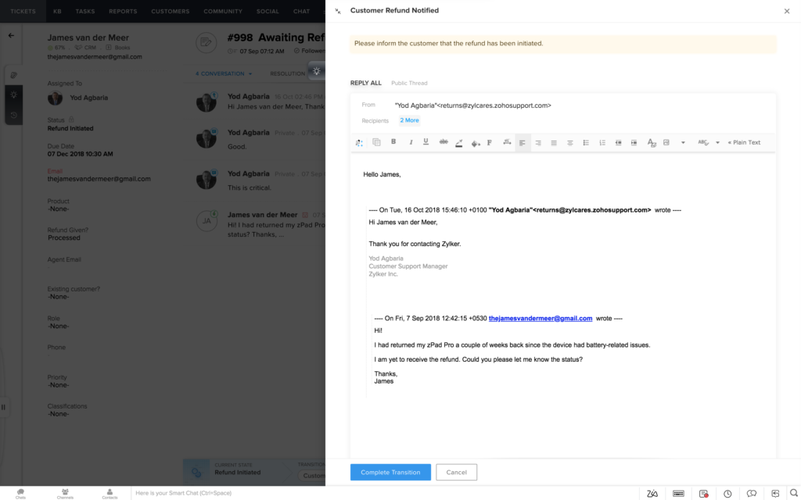Open the font family icon
801x500 pixels.
[490, 142]
